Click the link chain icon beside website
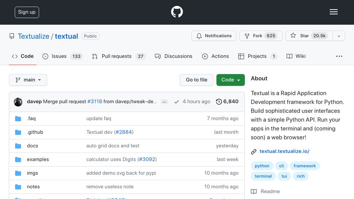Image resolution: width=354 pixels, height=199 pixels. pyautogui.click(x=254, y=151)
